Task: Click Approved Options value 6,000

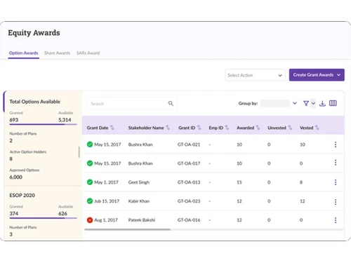Action: 15,177
